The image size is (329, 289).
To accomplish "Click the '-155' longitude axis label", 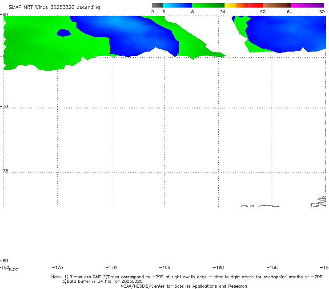I will click(x=272, y=267).
